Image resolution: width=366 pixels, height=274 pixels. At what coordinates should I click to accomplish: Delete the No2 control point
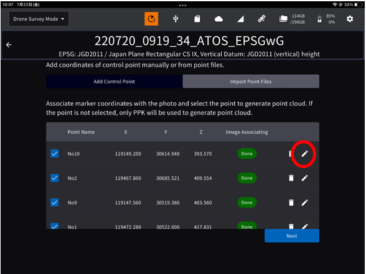point(291,178)
